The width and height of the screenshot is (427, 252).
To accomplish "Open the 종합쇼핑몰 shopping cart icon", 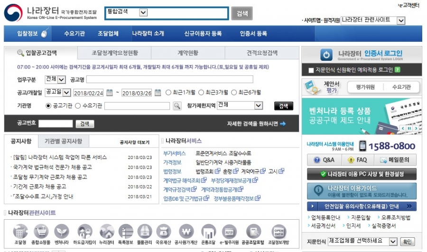I will [x=41, y=232].
